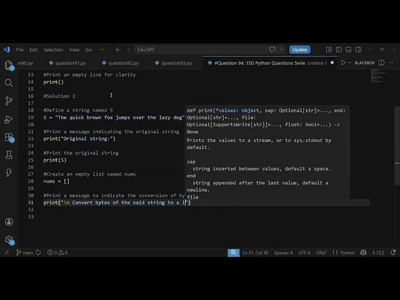Open the Manage gear icon
Viewport: 400px width, 300px height.
[x=9, y=240]
